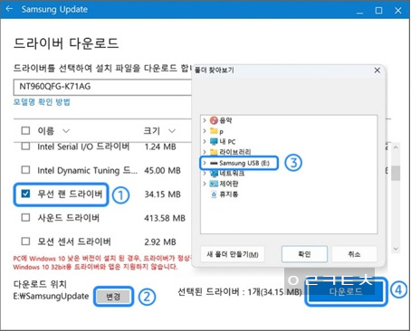
Task: Select 휴지통 label in folder tree
Action: (x=229, y=194)
